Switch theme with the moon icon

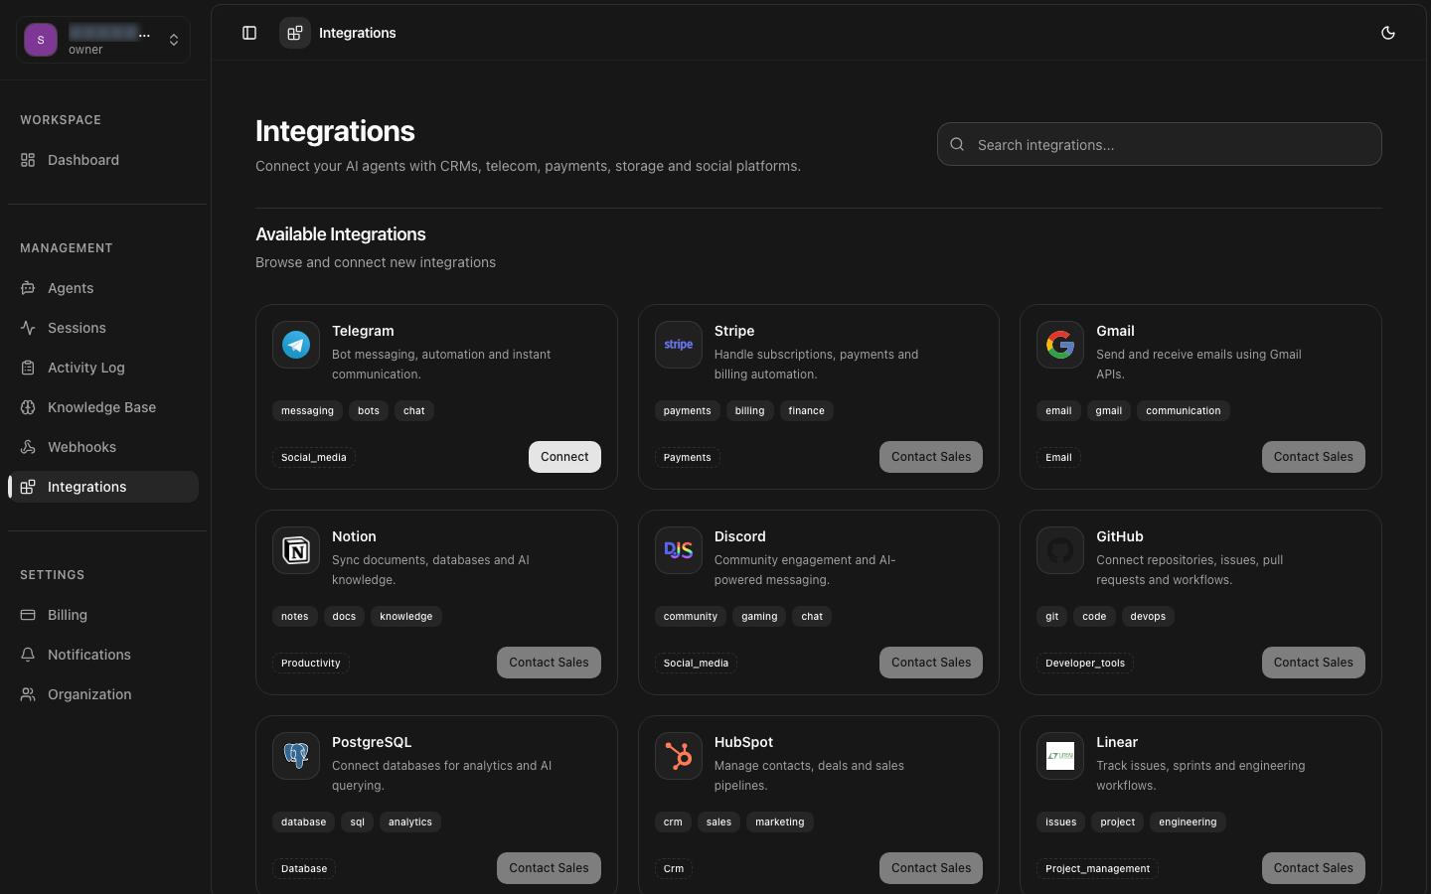point(1388,33)
